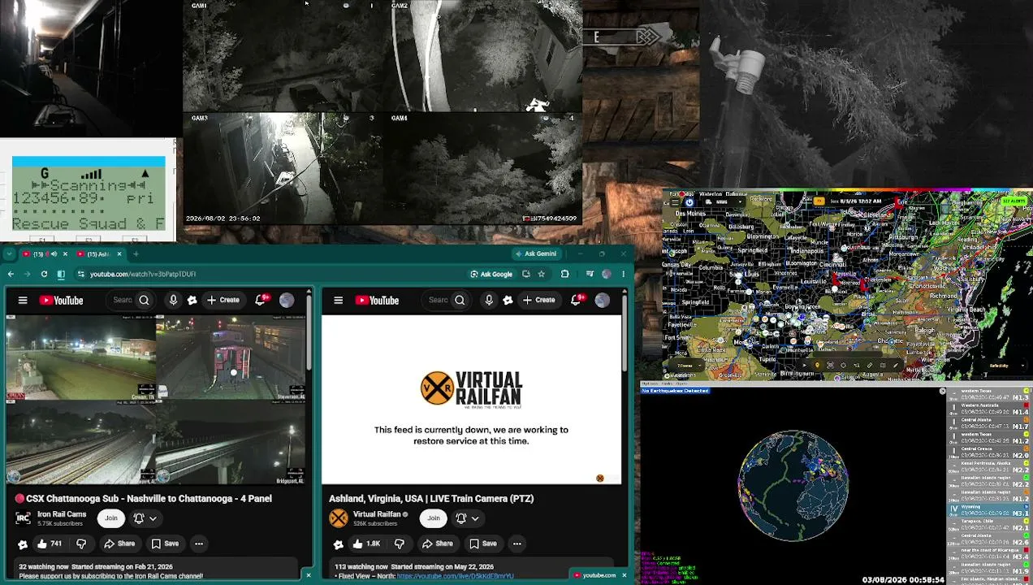
Task: Dislike the Ashland Virginia train camera video
Action: (x=399, y=544)
